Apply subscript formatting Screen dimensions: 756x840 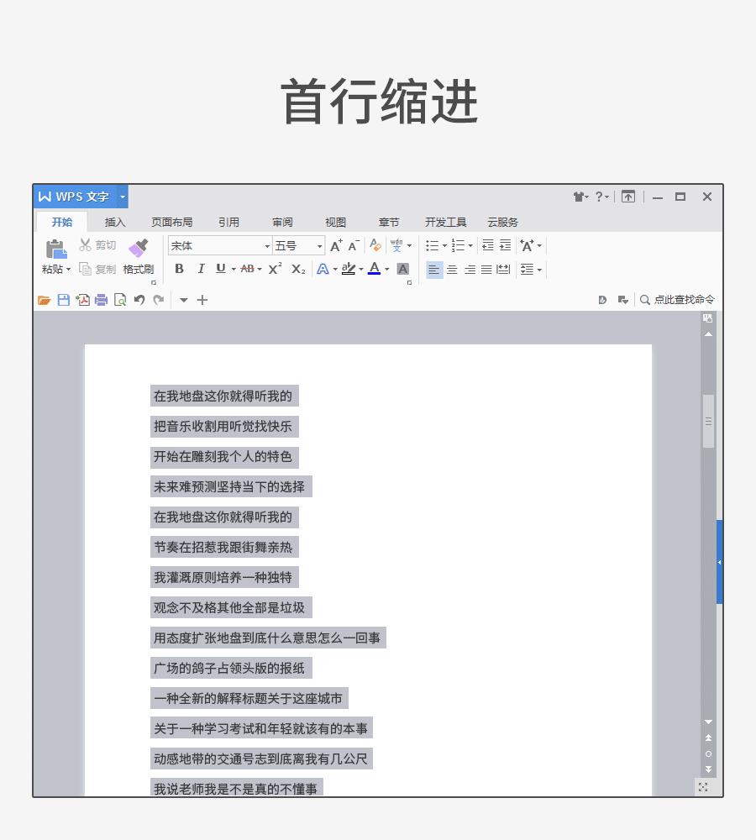point(297,269)
